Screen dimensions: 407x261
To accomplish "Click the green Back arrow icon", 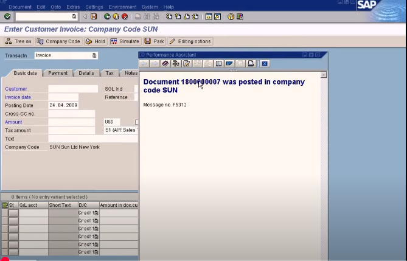I will click(x=107, y=16).
